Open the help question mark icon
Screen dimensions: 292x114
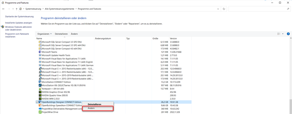pos(288,34)
